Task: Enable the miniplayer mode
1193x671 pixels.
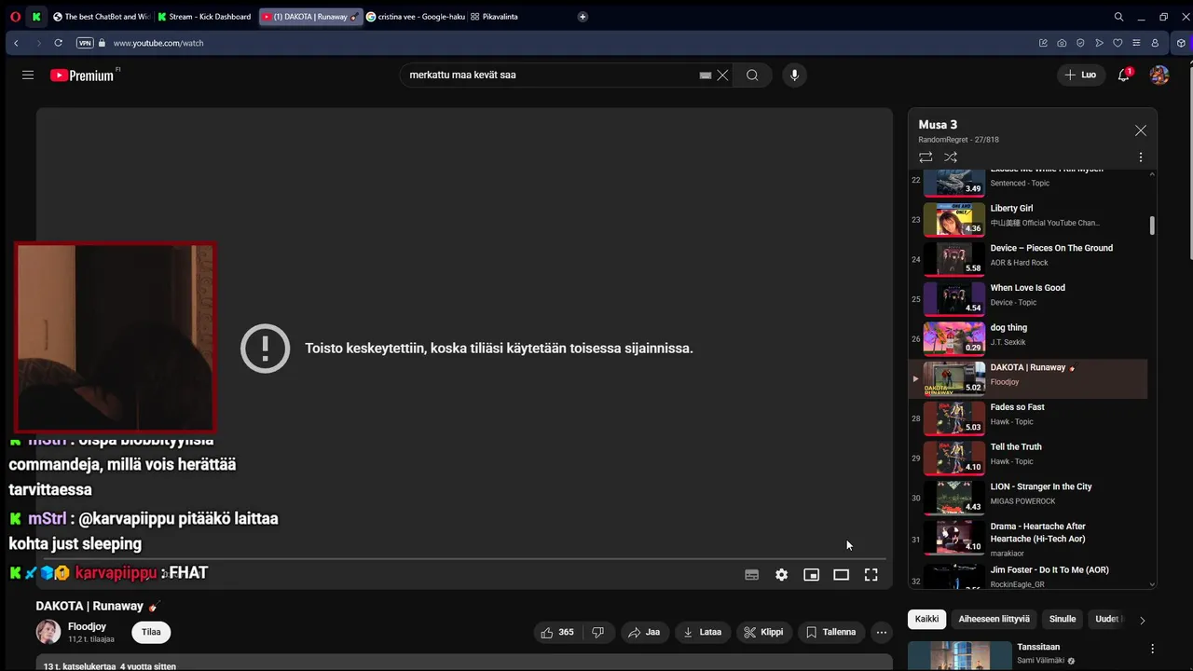Action: (x=812, y=575)
